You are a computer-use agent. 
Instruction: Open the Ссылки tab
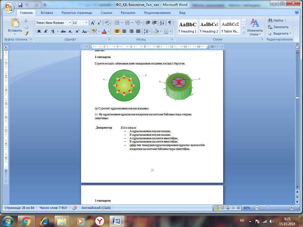click(106, 13)
